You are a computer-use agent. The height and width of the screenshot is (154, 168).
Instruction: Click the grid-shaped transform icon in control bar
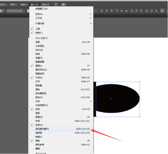(x=162, y=11)
